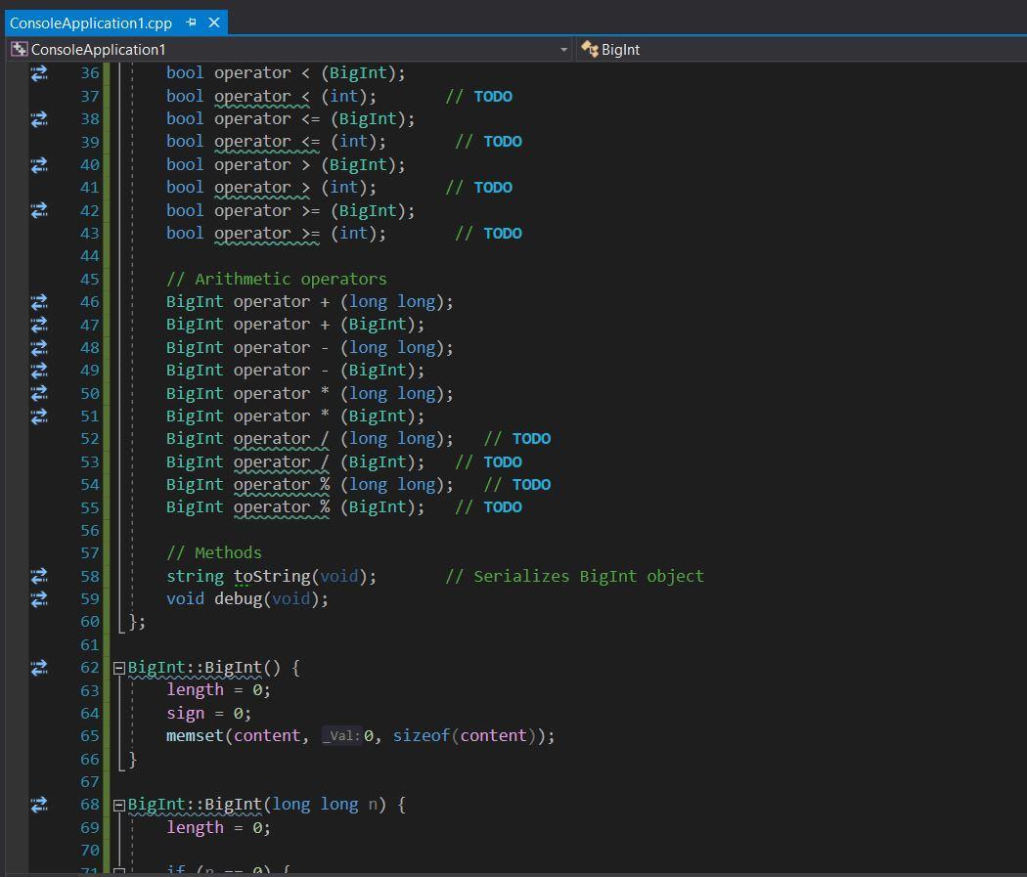1027x877 pixels.
Task: Click 'bool operator <= (BigInt);' on line 38
Action: pos(290,119)
